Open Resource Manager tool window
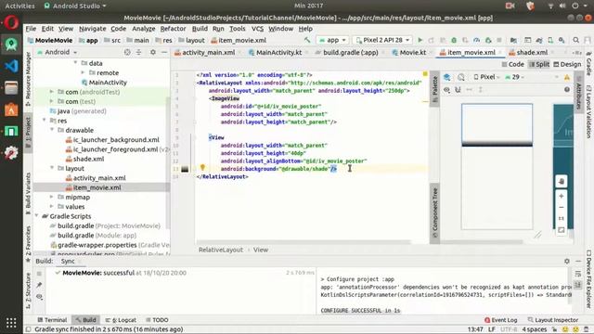 (x=28, y=79)
